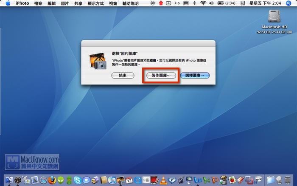This screenshot has height=186, width=297.
Task: Open Transmit truck icon in Dock
Action: click(95, 180)
